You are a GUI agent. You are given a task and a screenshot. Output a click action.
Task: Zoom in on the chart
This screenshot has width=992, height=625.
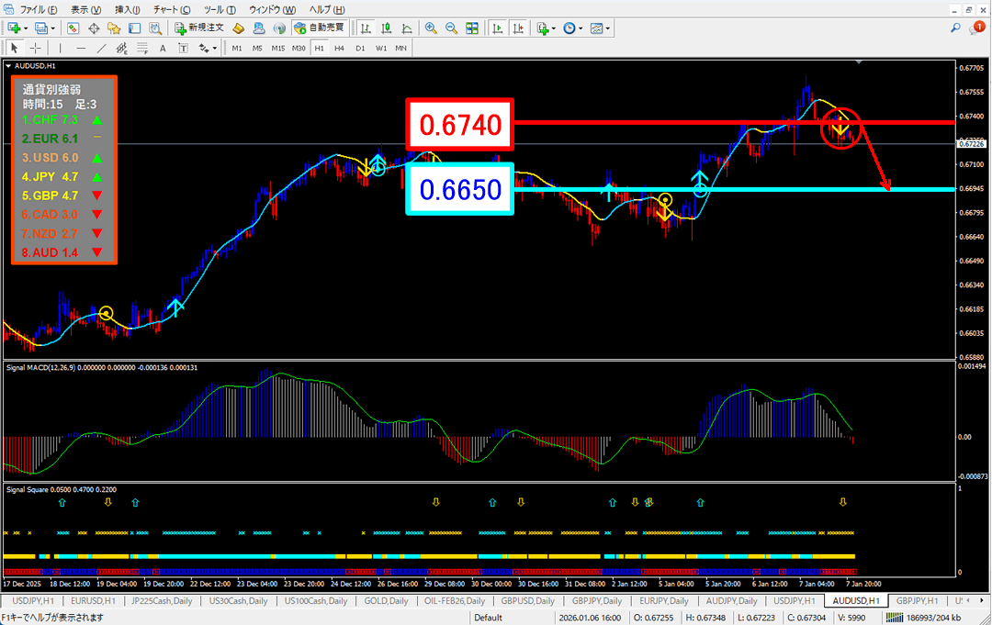pyautogui.click(x=431, y=28)
